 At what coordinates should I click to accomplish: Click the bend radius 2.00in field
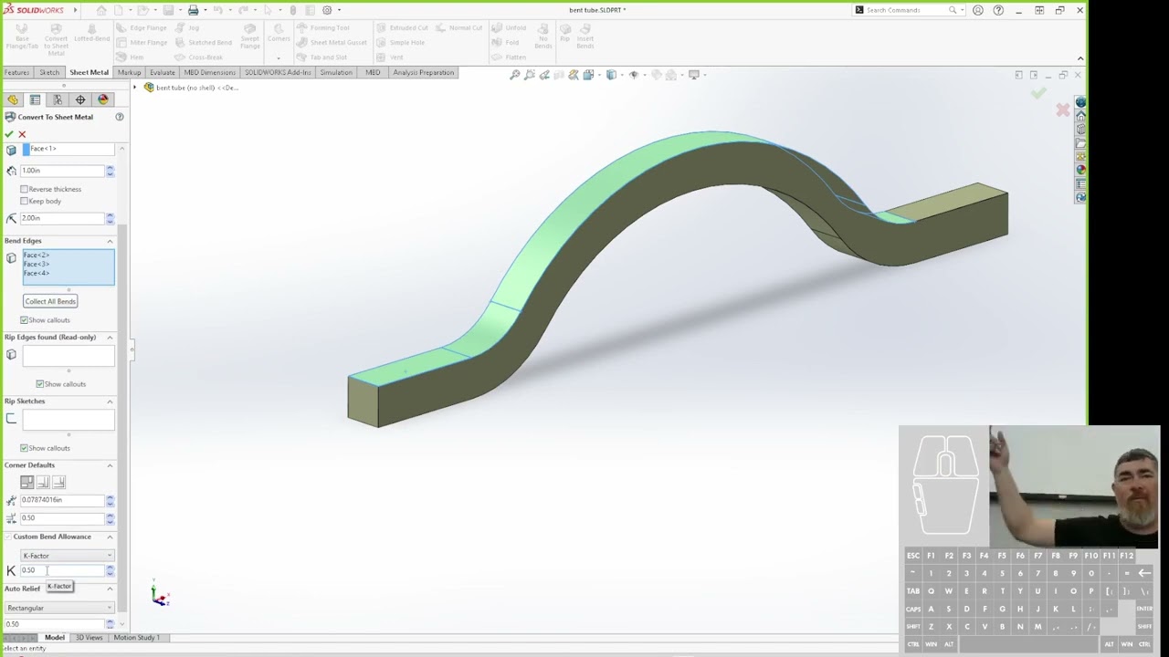(x=62, y=218)
